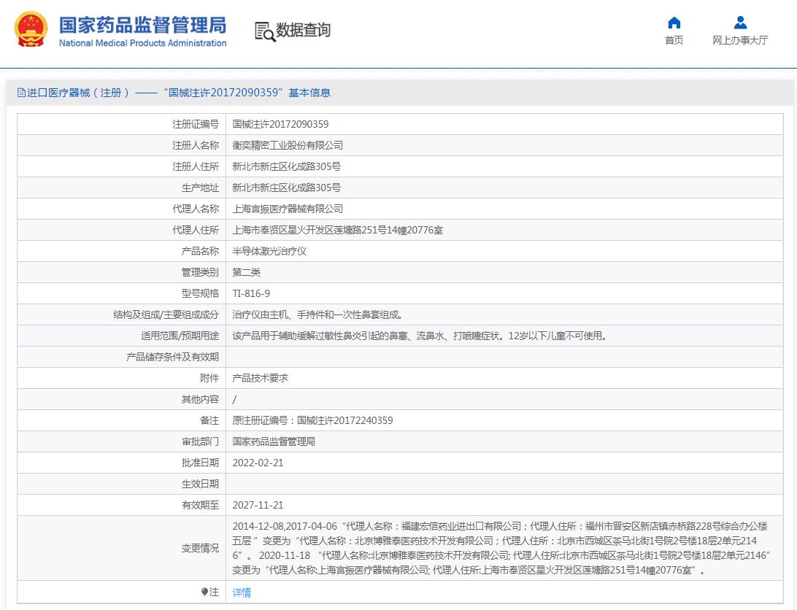This screenshot has height=610, width=797.
Task: Click the 变更情况 change history text
Action: (501, 548)
